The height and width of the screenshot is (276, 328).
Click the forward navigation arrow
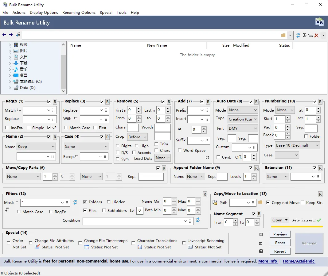(11, 35)
